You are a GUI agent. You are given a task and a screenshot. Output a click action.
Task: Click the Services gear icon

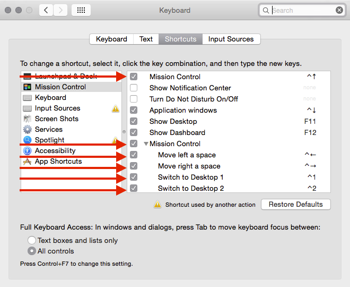(27, 129)
